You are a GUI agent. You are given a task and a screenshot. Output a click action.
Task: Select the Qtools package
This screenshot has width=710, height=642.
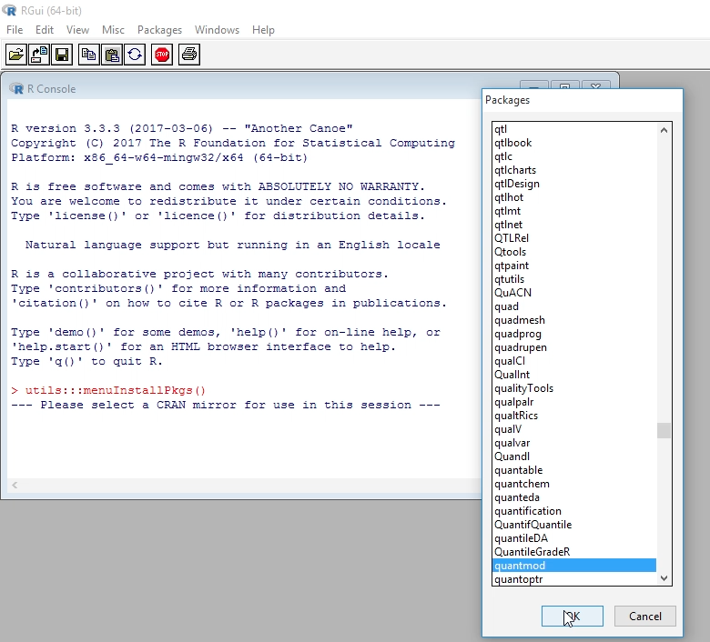click(573, 252)
